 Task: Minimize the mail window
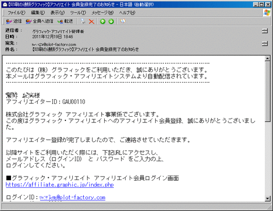(x=256, y=5)
